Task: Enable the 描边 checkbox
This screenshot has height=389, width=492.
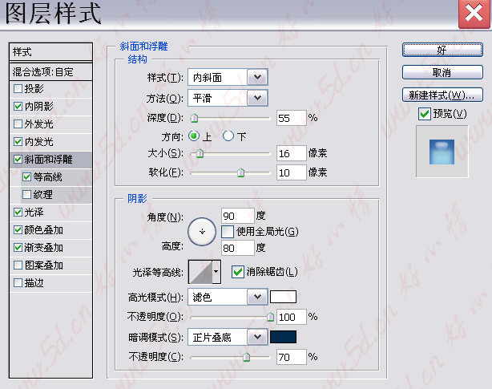Action: (18, 282)
